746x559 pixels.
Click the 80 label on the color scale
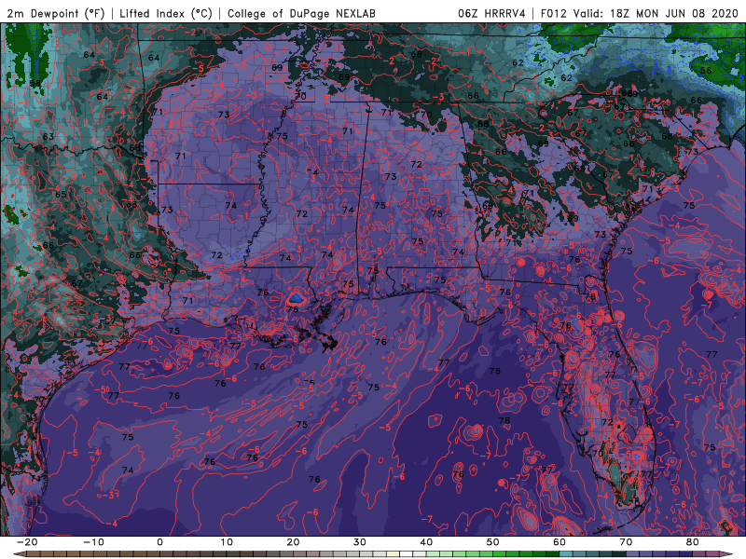[693, 542]
